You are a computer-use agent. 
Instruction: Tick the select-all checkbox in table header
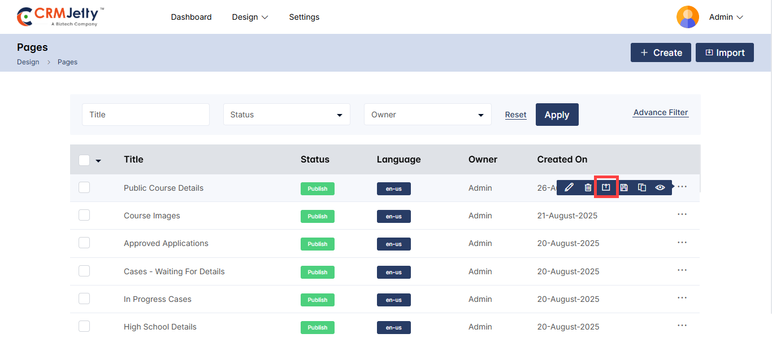84,160
